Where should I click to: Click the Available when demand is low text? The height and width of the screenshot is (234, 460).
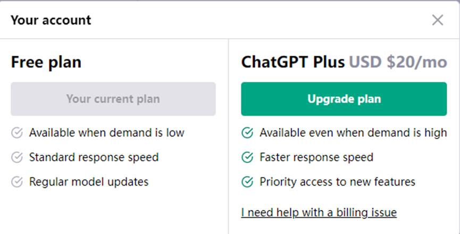[106, 133]
